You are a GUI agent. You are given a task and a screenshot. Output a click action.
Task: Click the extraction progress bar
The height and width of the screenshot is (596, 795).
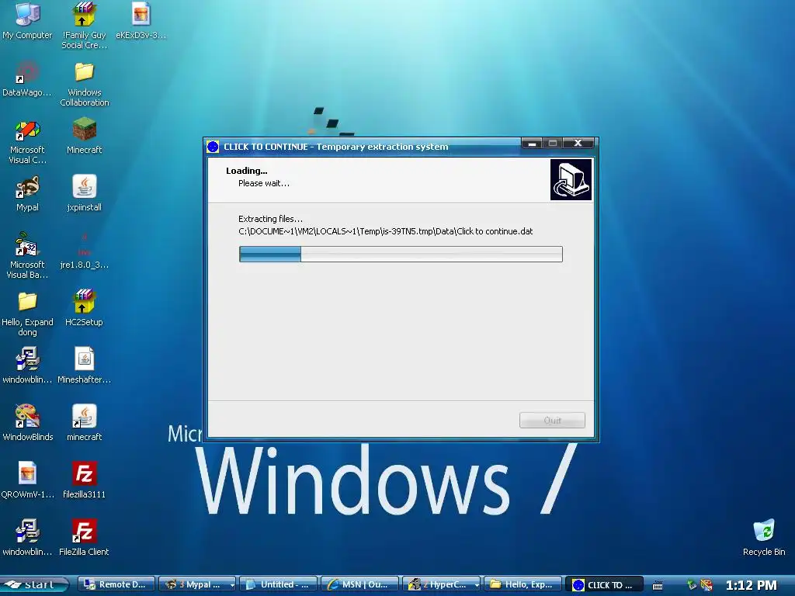[x=401, y=254]
